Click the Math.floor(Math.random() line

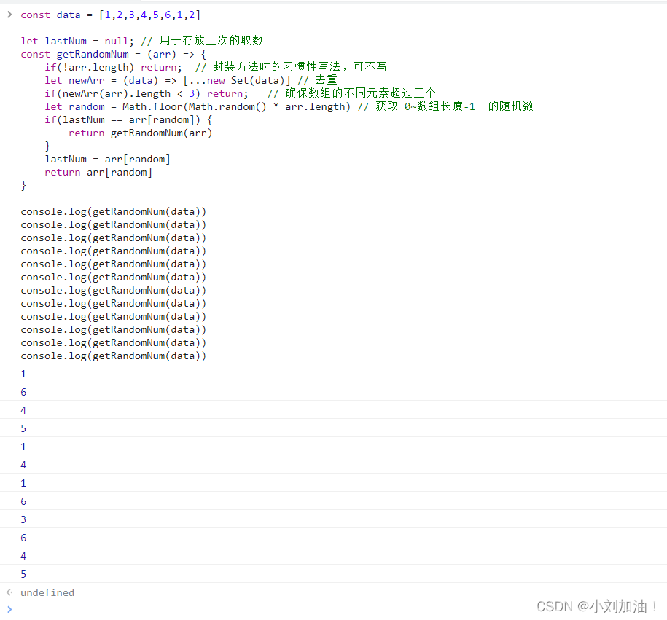289,107
